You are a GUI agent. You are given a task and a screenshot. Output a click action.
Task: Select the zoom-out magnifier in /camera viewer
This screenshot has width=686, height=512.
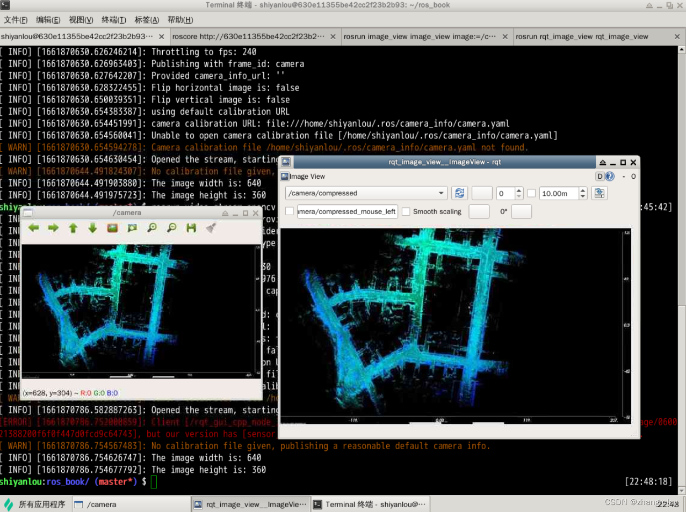coord(171,228)
